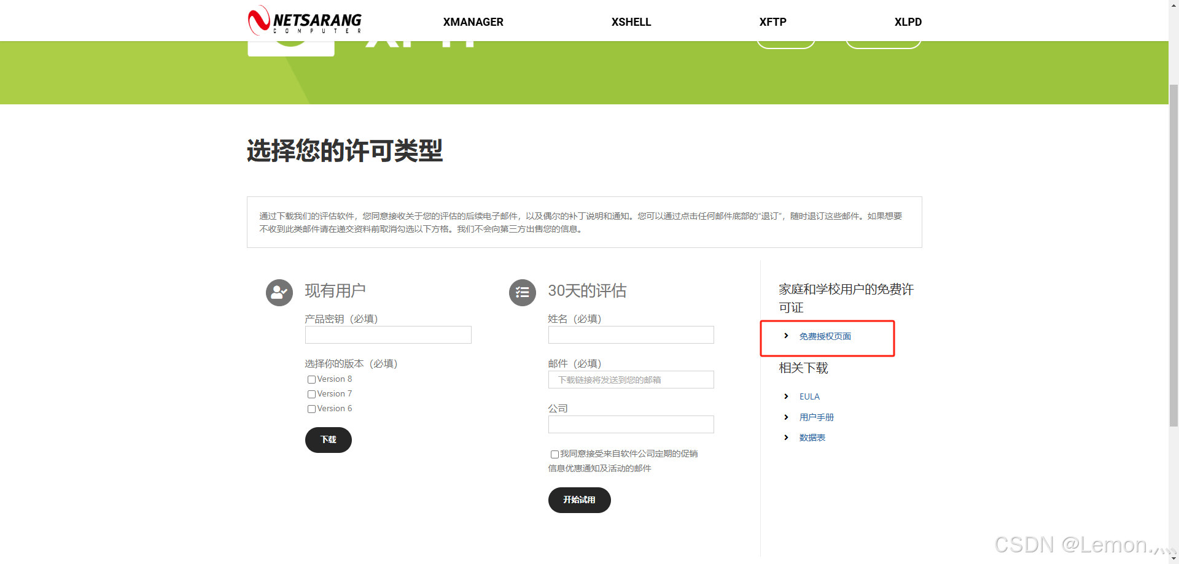The image size is (1179, 564).
Task: Open the XFTP menu
Action: (773, 22)
